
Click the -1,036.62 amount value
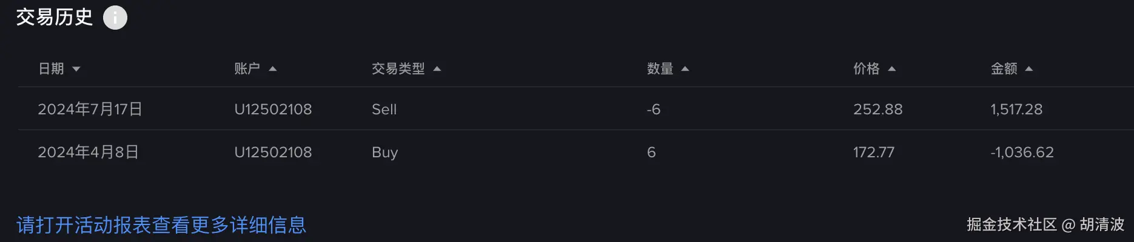[1022, 152]
